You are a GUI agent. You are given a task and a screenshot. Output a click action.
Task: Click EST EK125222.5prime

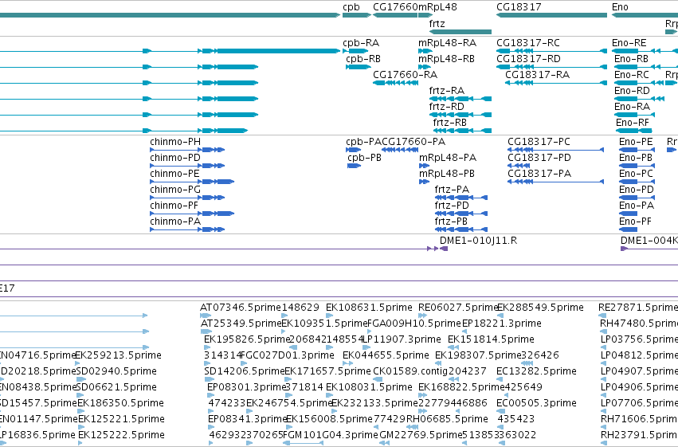pos(122,436)
